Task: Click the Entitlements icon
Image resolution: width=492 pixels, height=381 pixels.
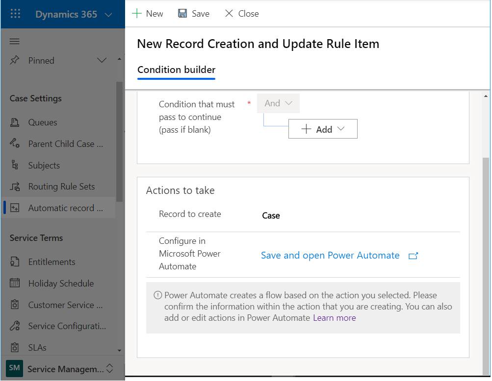Action: click(15, 262)
